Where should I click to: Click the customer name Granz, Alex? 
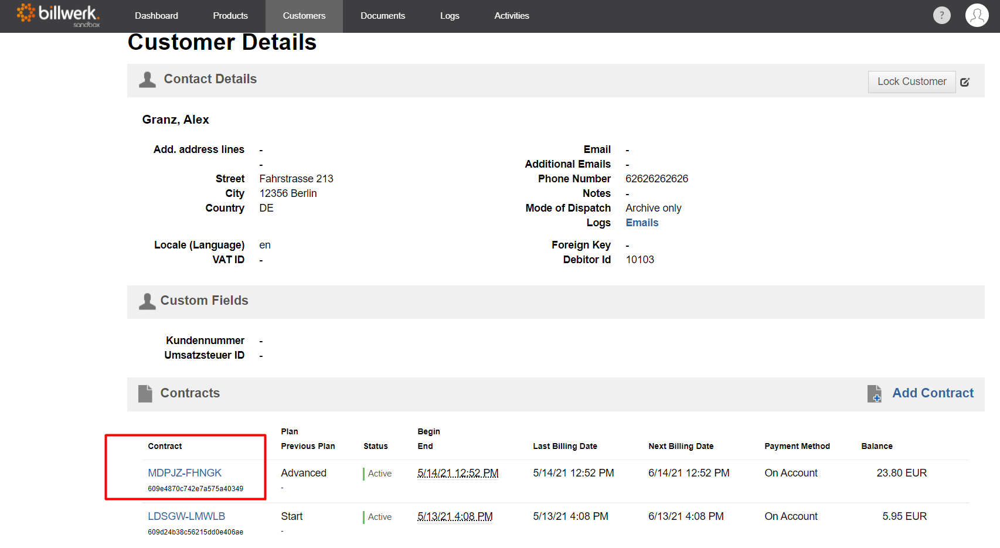pyautogui.click(x=175, y=120)
